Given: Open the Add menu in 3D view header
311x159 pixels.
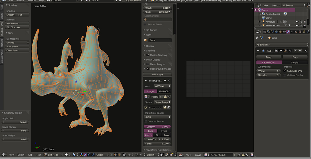Looking at the screenshot, I should (30, 155).
